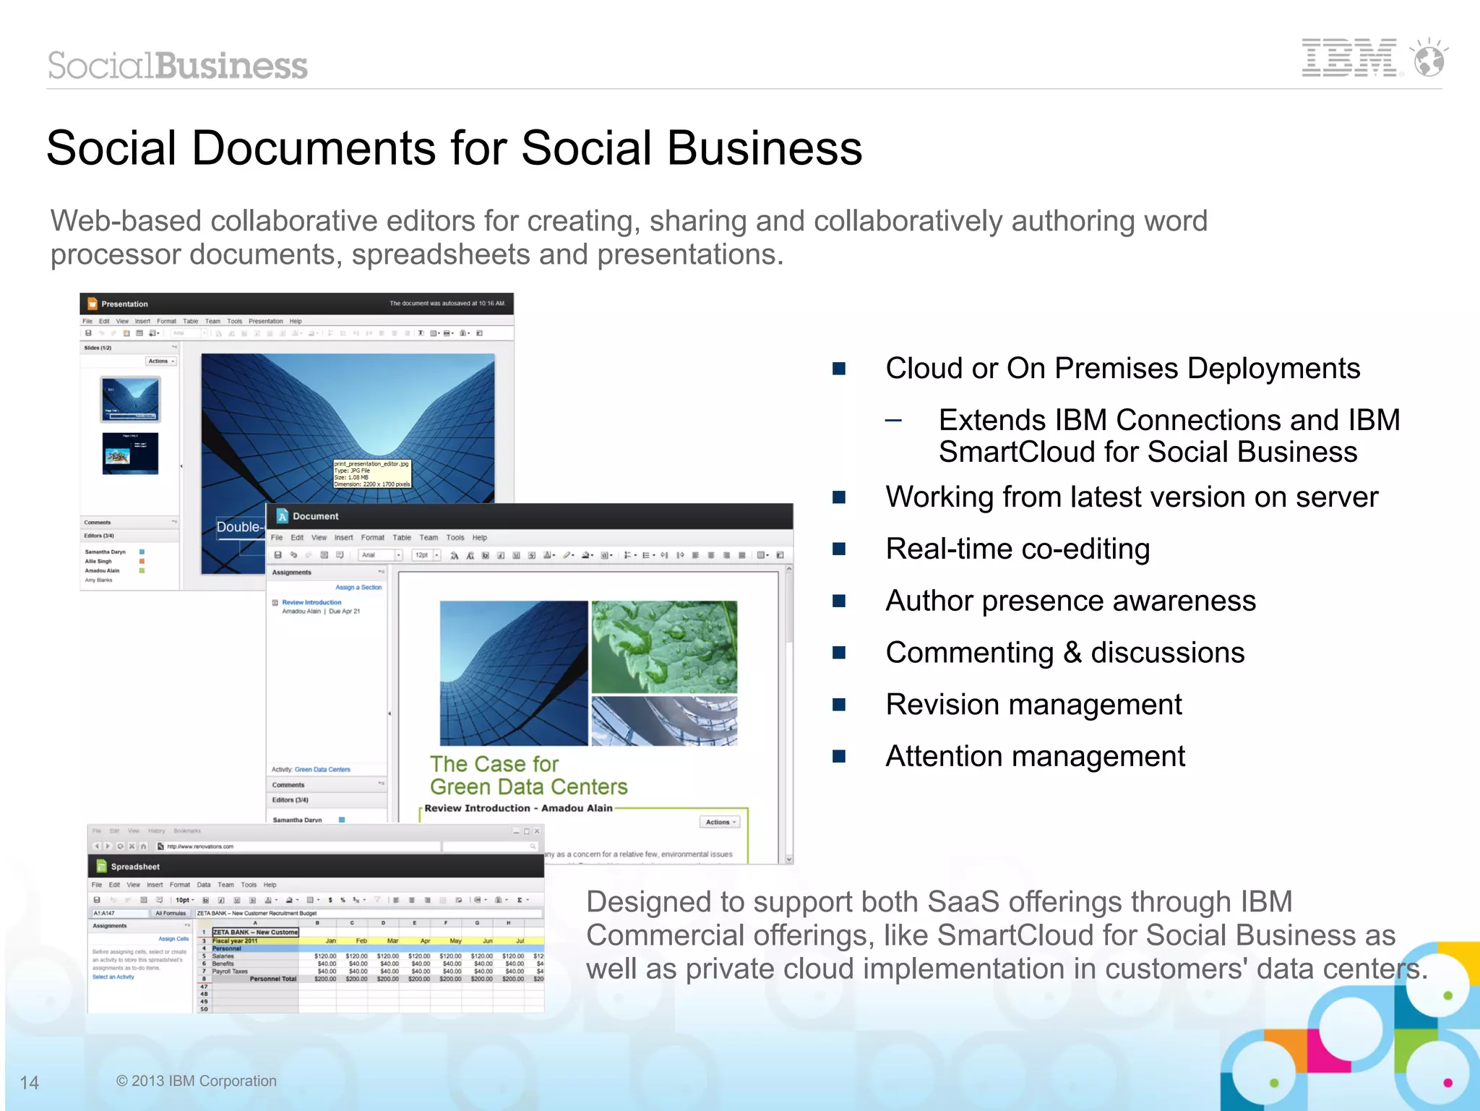Open the 10pt font size dropdown in Spreadsheet
This screenshot has width=1480, height=1111.
pyautogui.click(x=185, y=900)
